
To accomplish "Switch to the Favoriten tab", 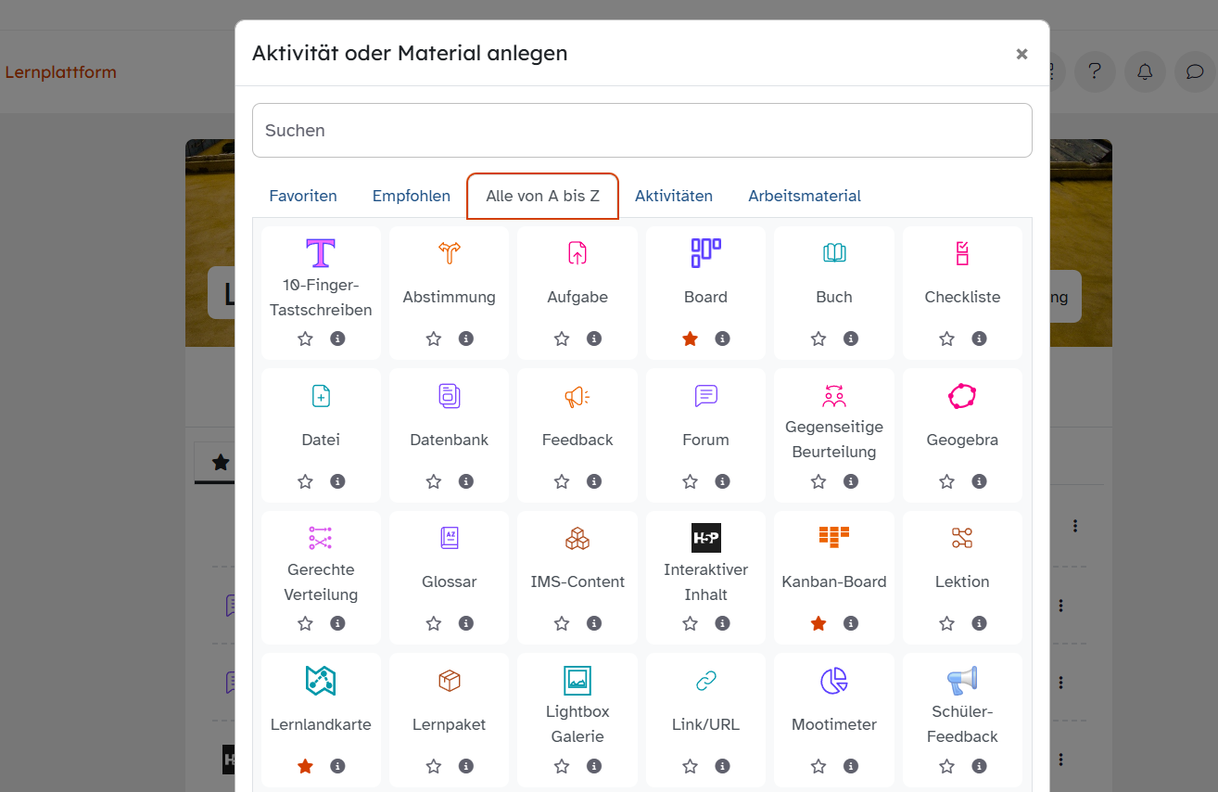I will tap(303, 196).
